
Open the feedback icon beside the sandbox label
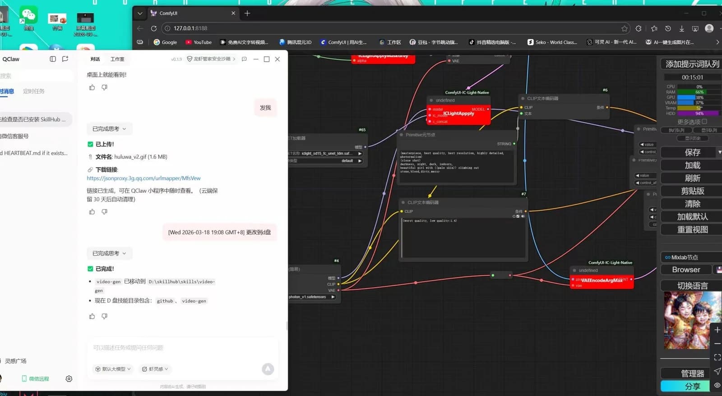click(244, 59)
